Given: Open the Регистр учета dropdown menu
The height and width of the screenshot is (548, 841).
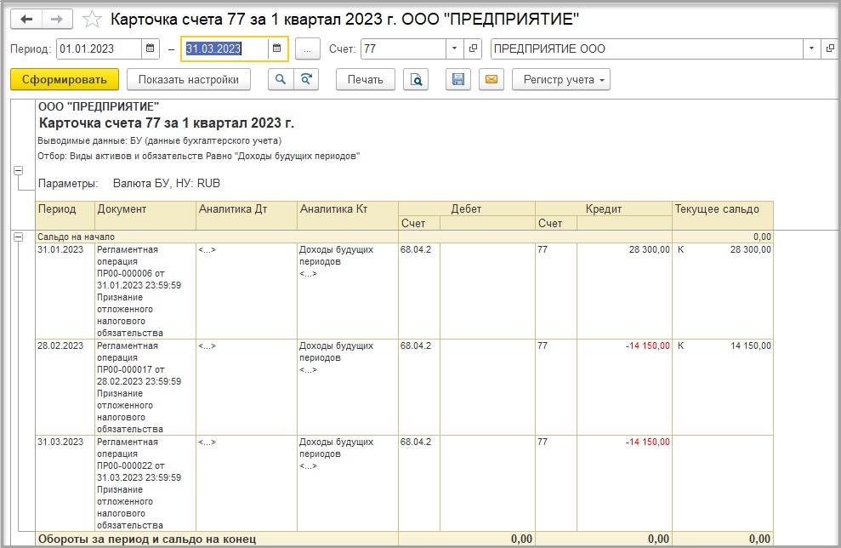Looking at the screenshot, I should tap(560, 79).
